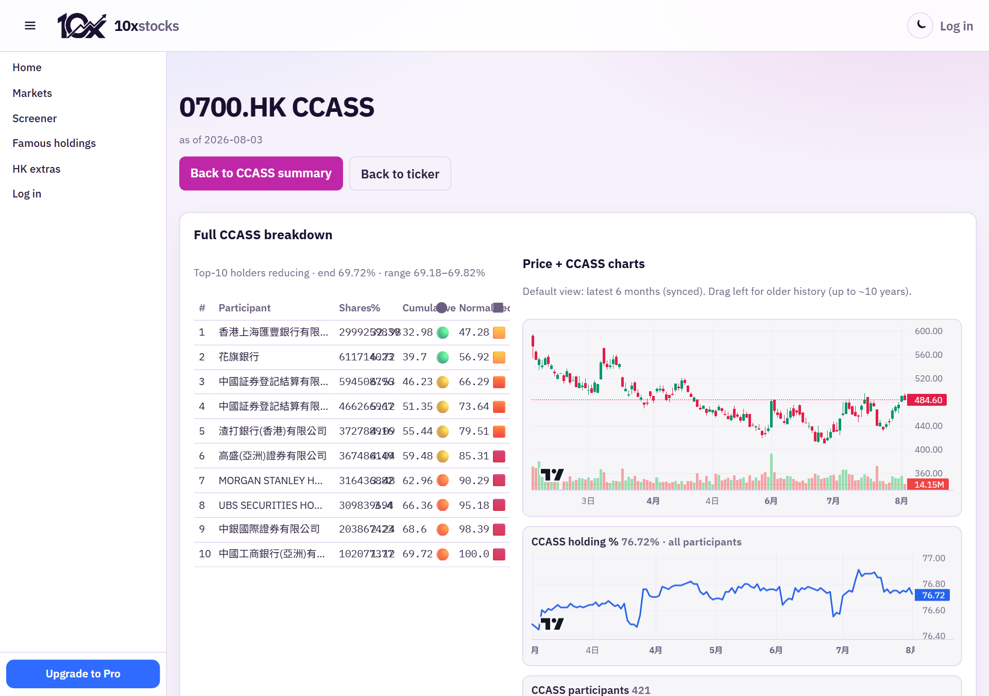Open Famous holdings in sidebar
The image size is (989, 696).
click(54, 143)
